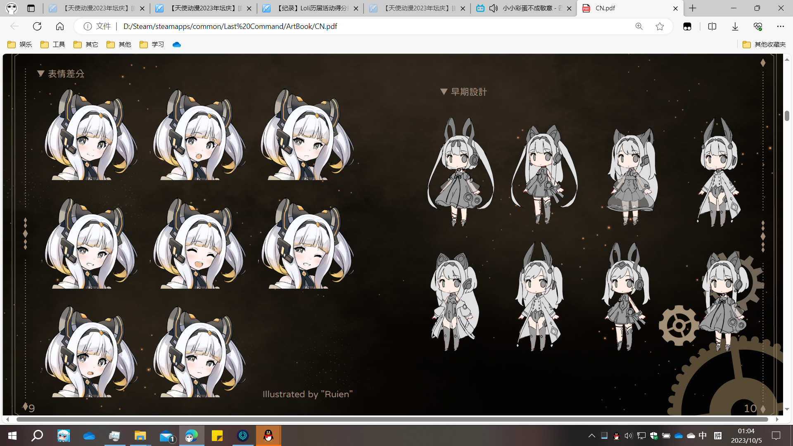Open a new browser tab
The width and height of the screenshot is (793, 446).
693,8
